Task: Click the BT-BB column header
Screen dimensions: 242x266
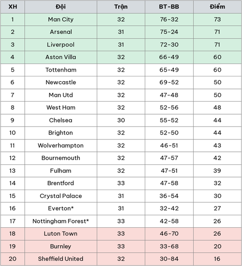Action: (x=169, y=7)
